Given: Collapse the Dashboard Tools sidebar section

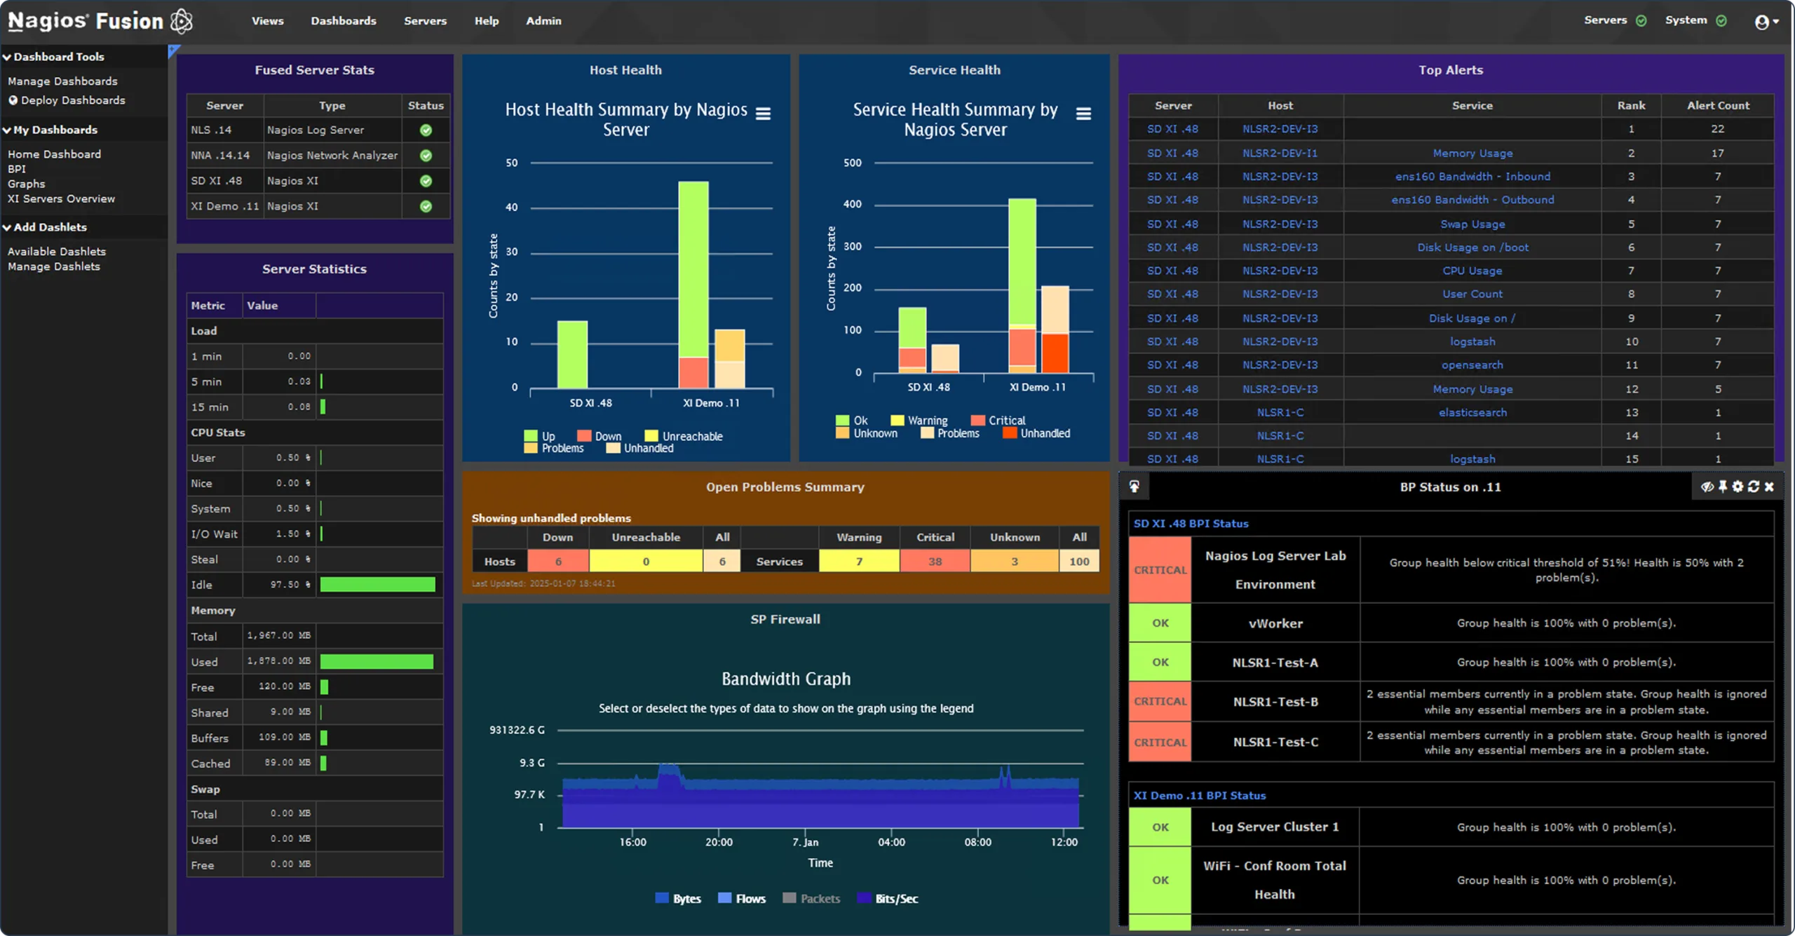Looking at the screenshot, I should click(53, 57).
